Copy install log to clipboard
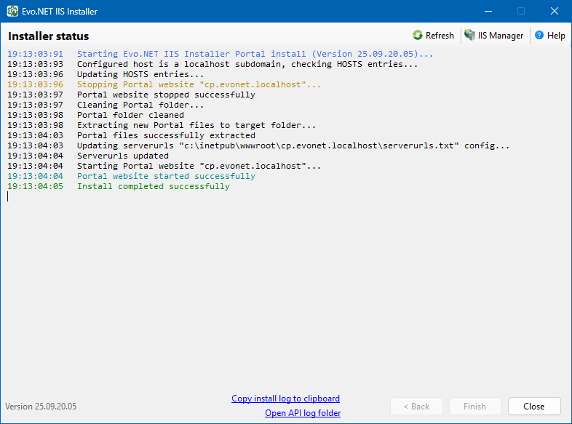The height and width of the screenshot is (424, 572). 285,399
